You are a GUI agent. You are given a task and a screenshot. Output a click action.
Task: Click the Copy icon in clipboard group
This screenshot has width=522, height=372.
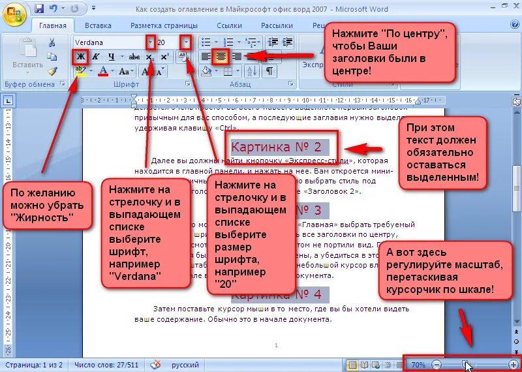52,56
